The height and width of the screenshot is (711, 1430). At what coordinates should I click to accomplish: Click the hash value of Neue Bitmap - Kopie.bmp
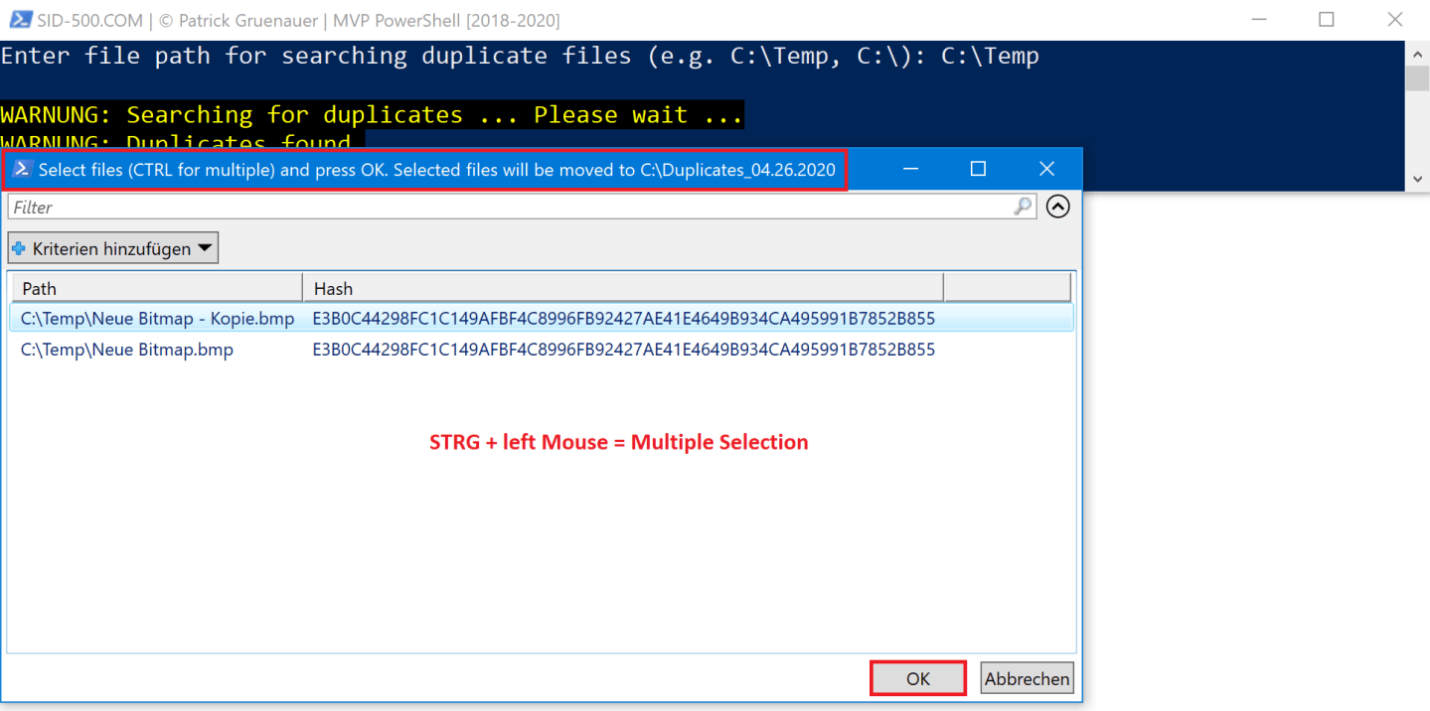coord(623,319)
